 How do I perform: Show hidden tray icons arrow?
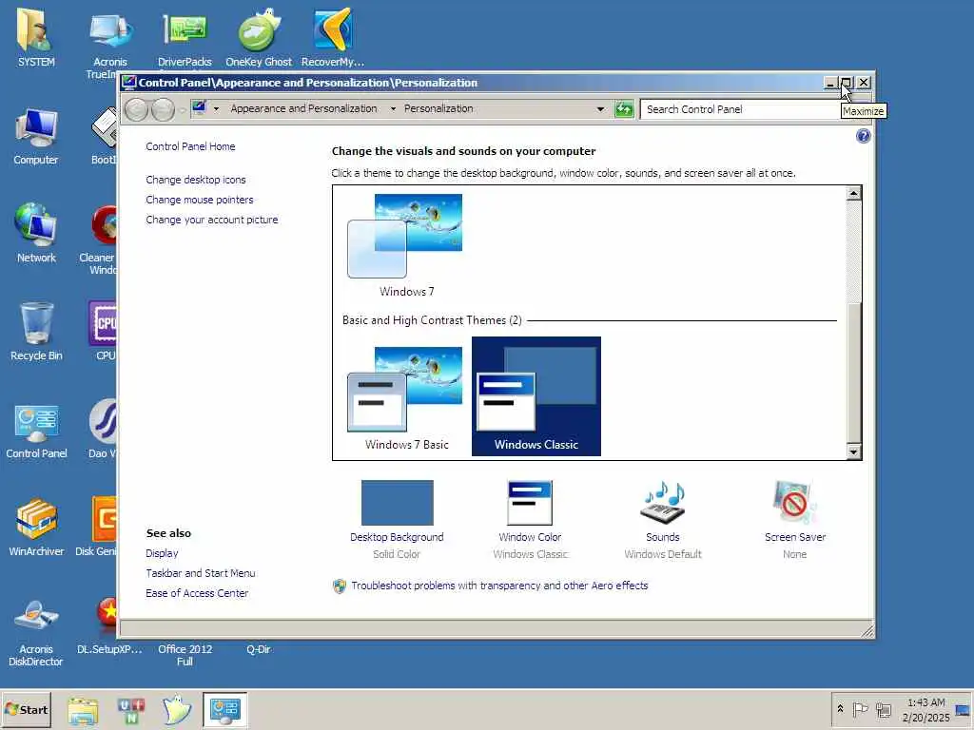click(840, 709)
